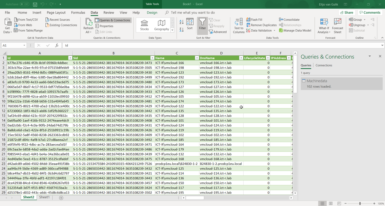Open the Name column filter dropdown
Screen dimensions: 385x206
pyautogui.click(x=197, y=58)
